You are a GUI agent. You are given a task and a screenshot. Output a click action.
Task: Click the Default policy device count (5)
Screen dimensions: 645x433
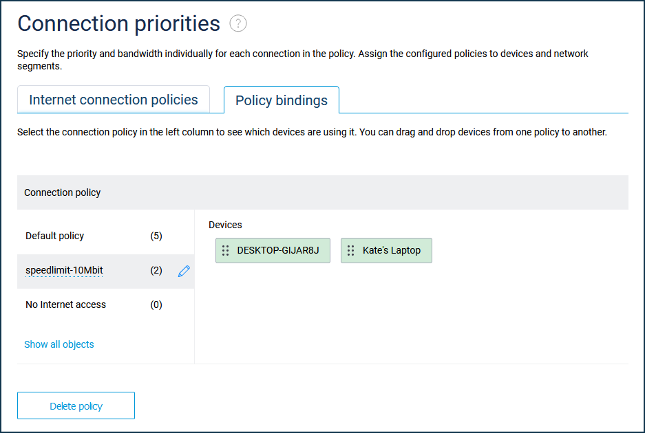pyautogui.click(x=156, y=236)
